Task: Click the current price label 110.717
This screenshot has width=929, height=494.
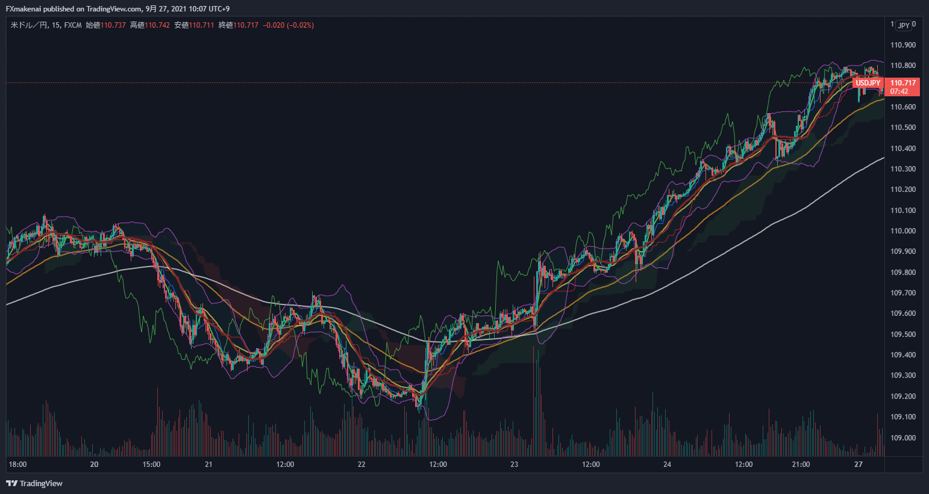Action: [903, 83]
